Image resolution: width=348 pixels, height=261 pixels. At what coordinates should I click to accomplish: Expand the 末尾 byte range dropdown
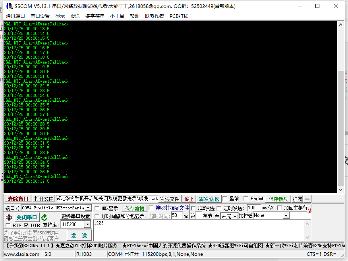[235, 216]
